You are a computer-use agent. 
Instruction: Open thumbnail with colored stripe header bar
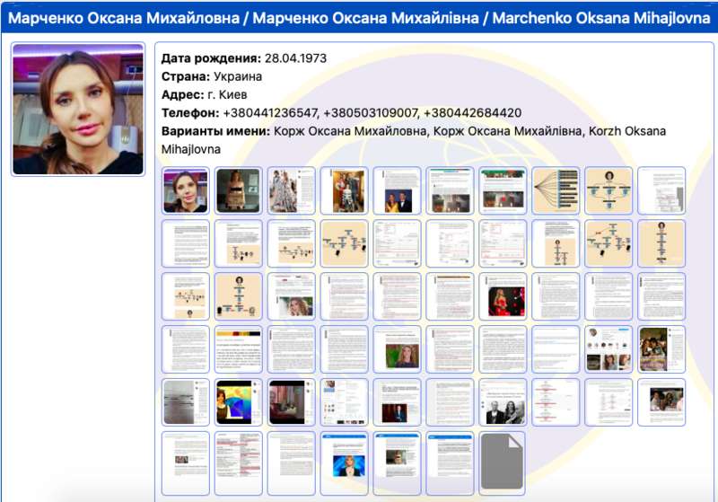click(239, 349)
